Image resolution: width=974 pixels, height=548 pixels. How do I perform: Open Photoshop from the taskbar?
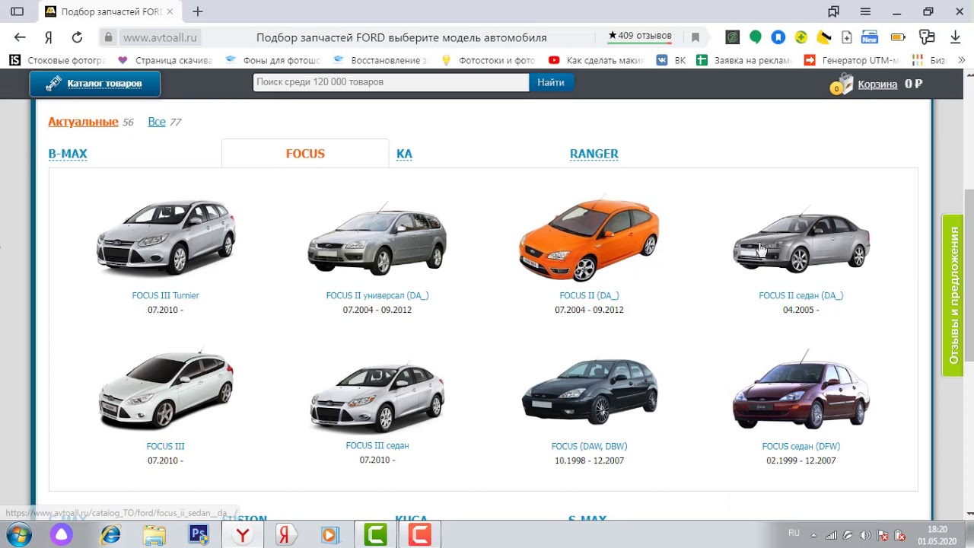[199, 535]
